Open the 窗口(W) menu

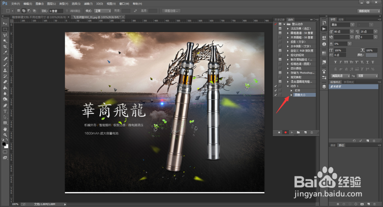tap(124, 4)
